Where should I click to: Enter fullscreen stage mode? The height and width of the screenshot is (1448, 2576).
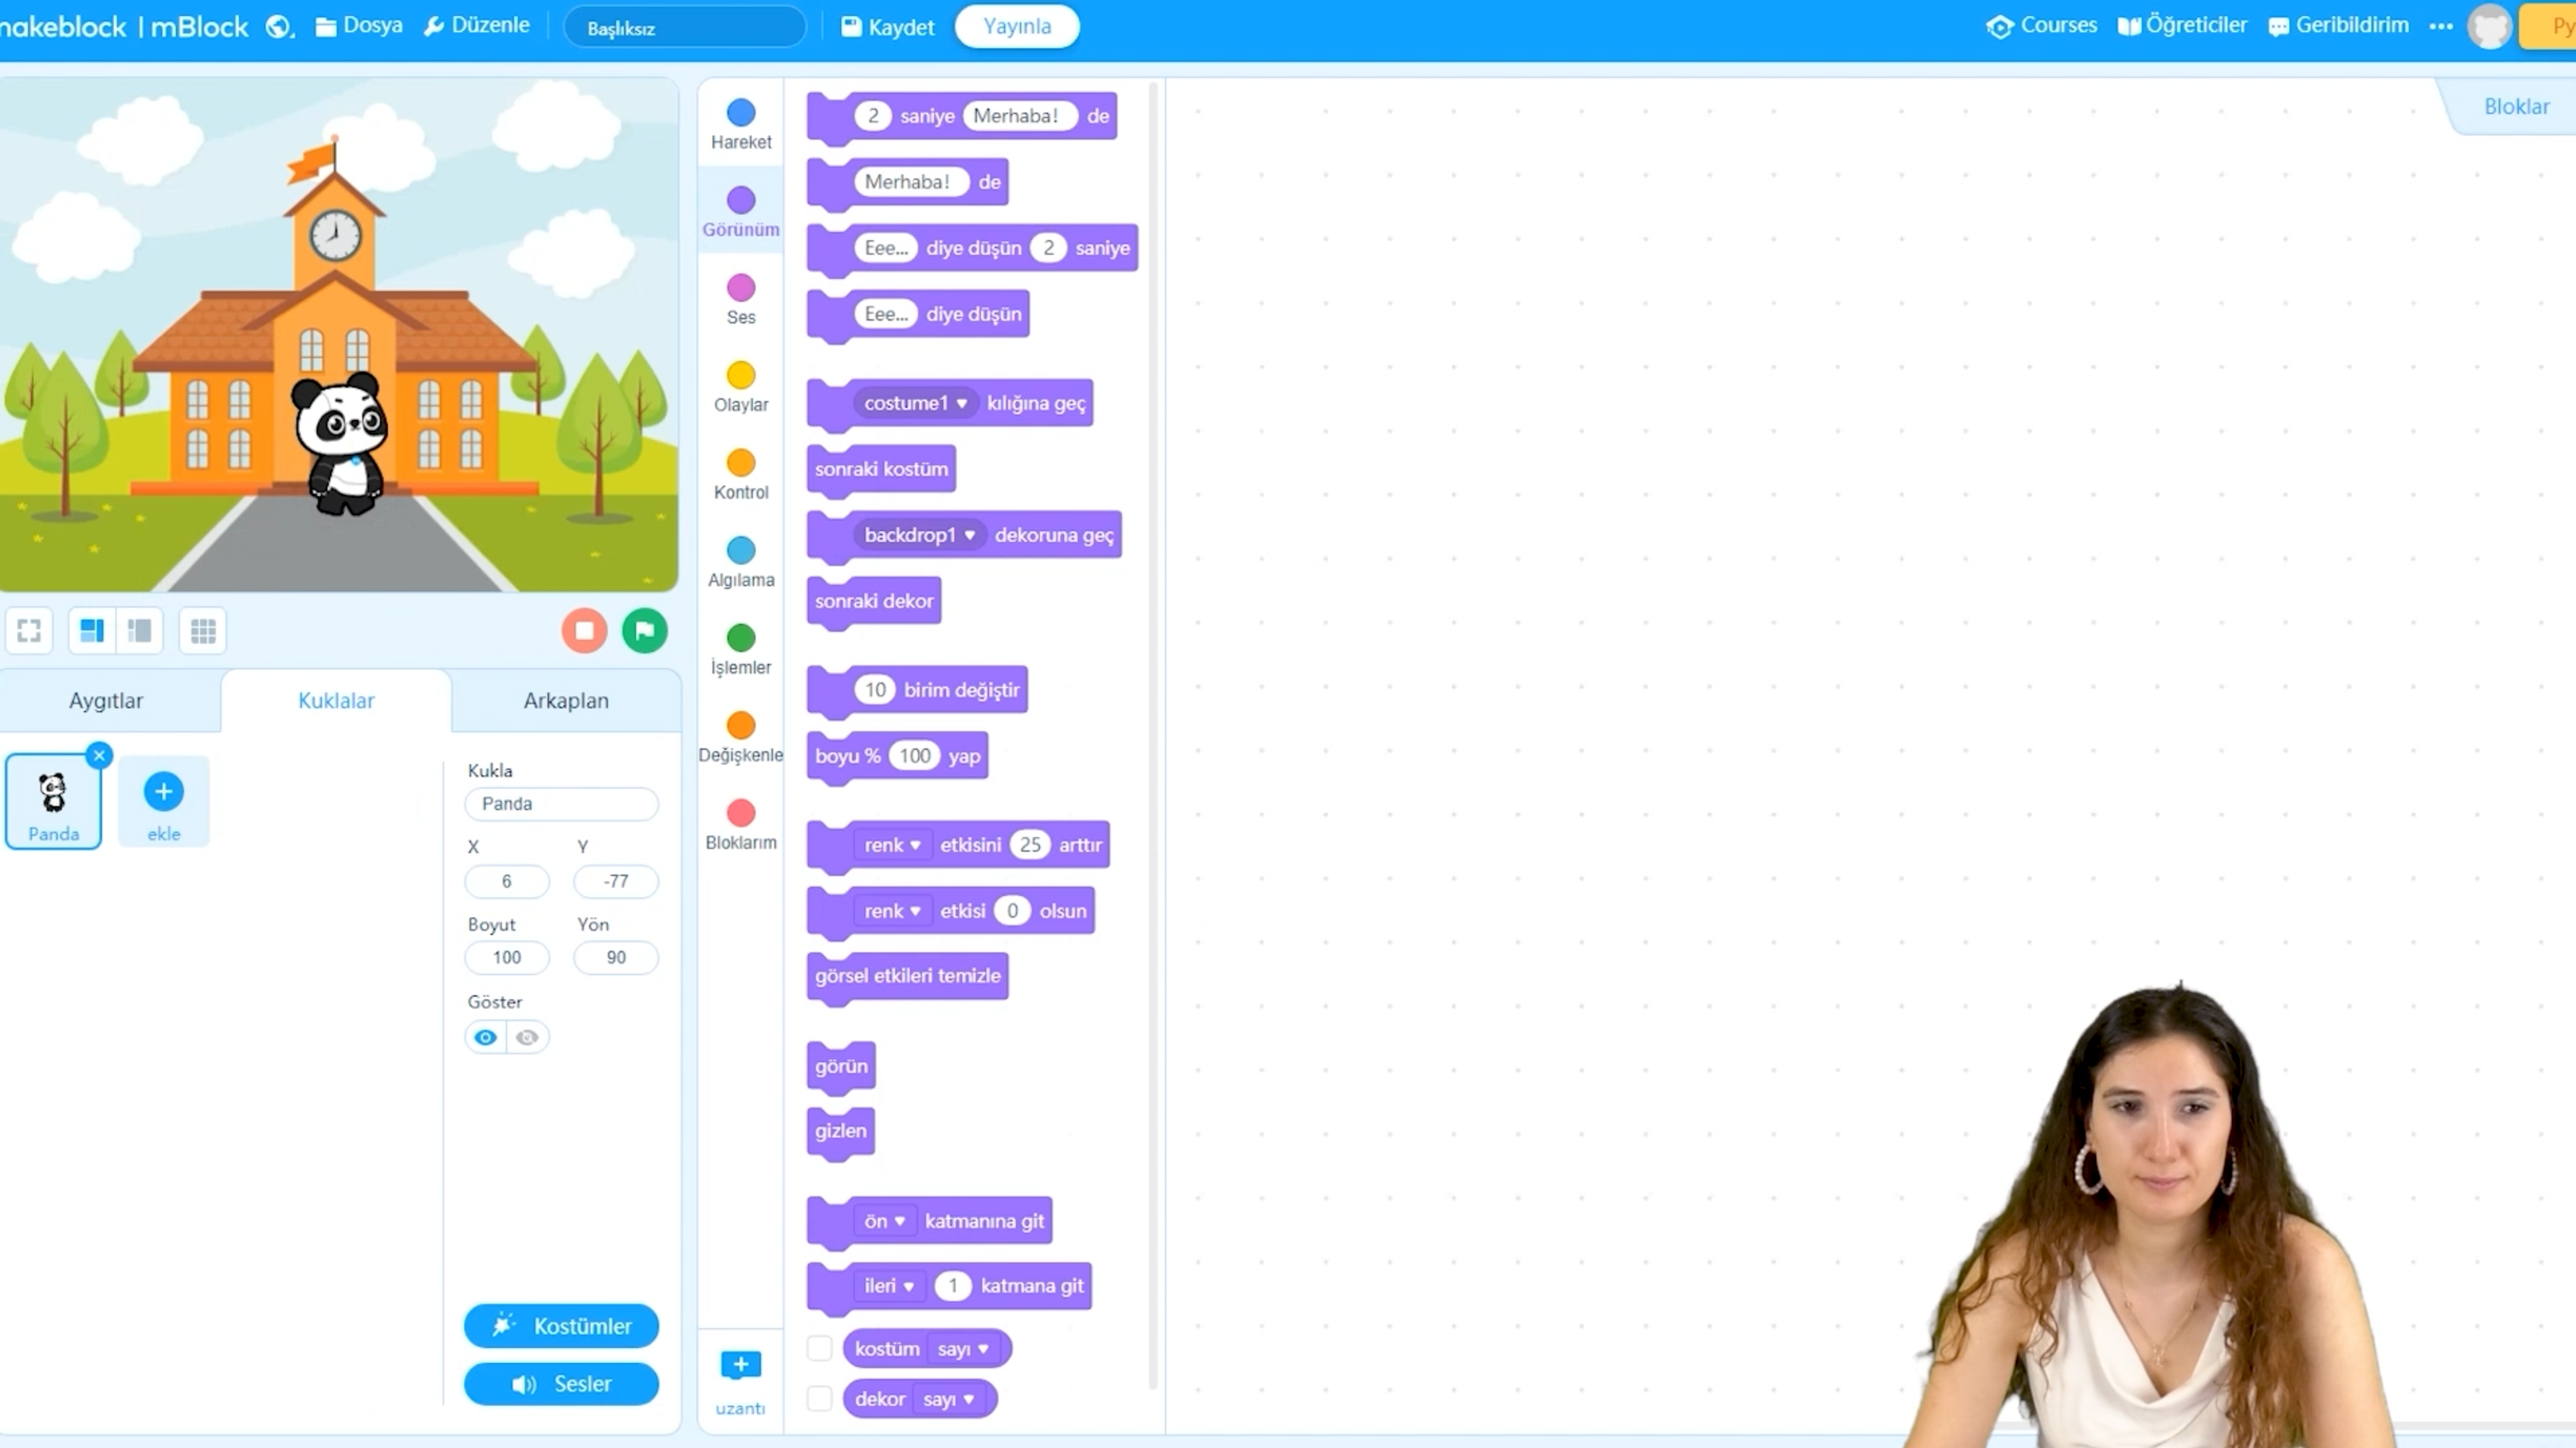click(x=29, y=630)
